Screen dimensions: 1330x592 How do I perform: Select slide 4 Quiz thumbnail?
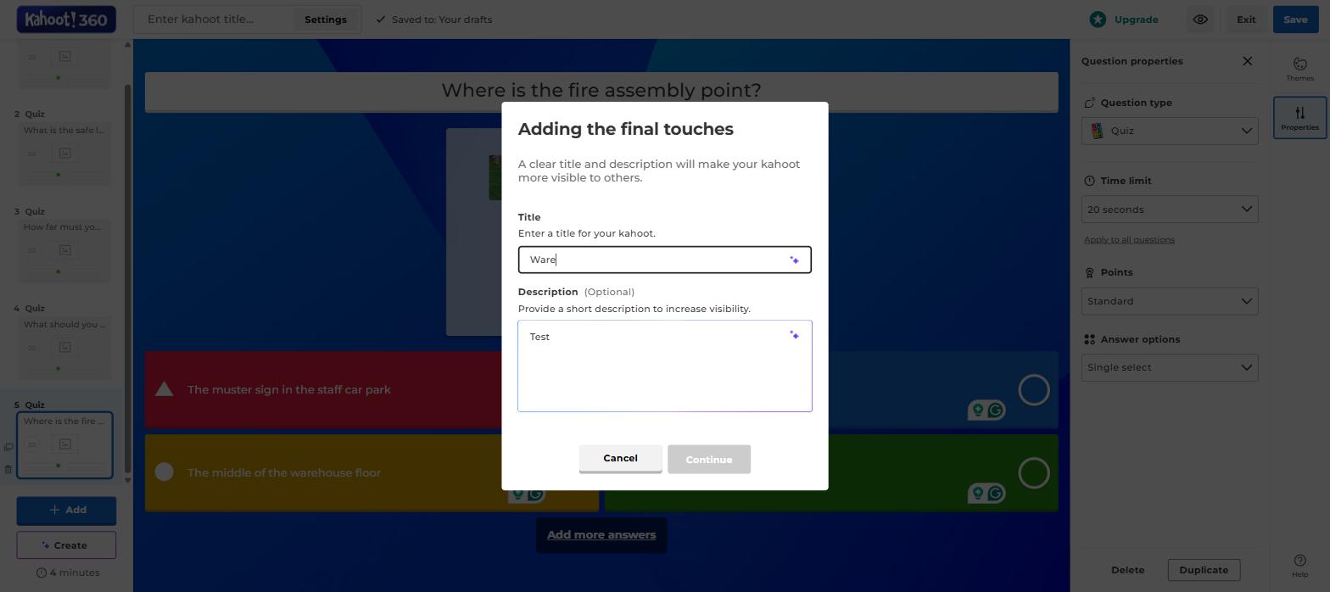point(66,347)
